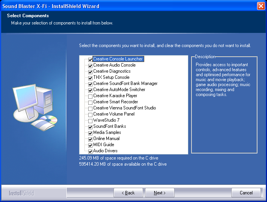Uncheck the Media Samples checkbox
The height and width of the screenshot is (202, 267).
(90, 133)
